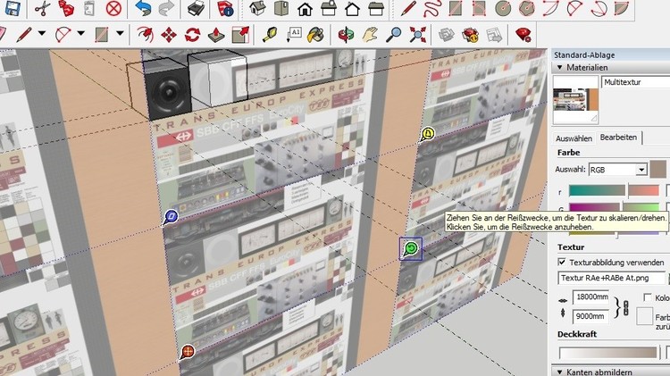Select the Scale tool
Screen dimensions: 670x376
(240, 35)
